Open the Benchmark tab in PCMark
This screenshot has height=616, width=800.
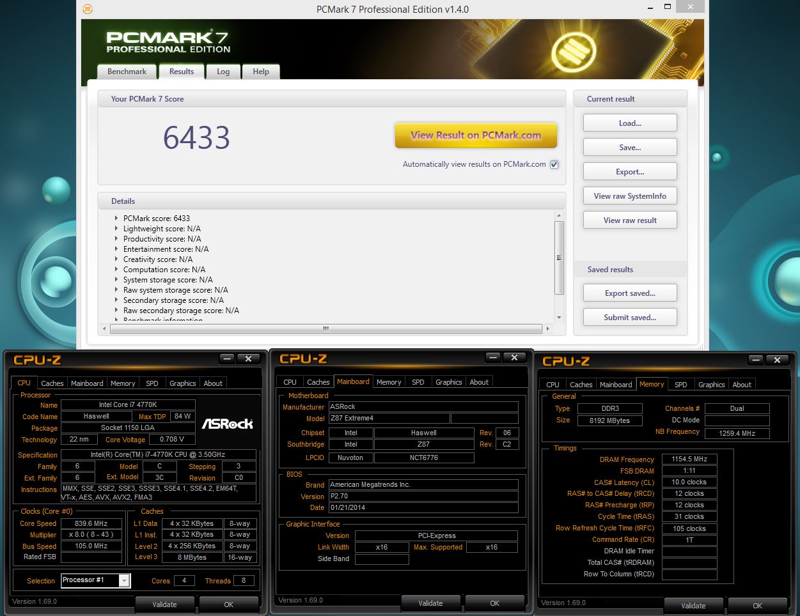tap(127, 72)
